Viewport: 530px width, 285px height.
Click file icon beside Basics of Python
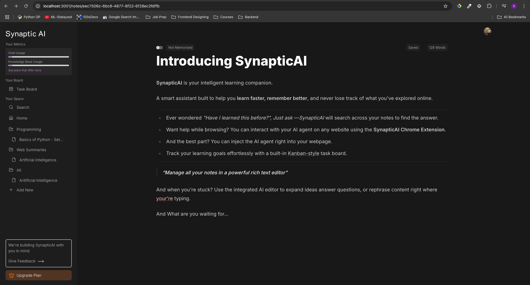[x=14, y=139]
